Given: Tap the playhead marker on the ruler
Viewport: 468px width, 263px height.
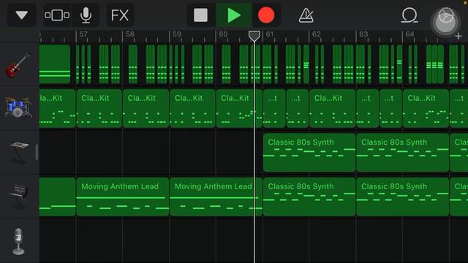Looking at the screenshot, I should tap(254, 36).
